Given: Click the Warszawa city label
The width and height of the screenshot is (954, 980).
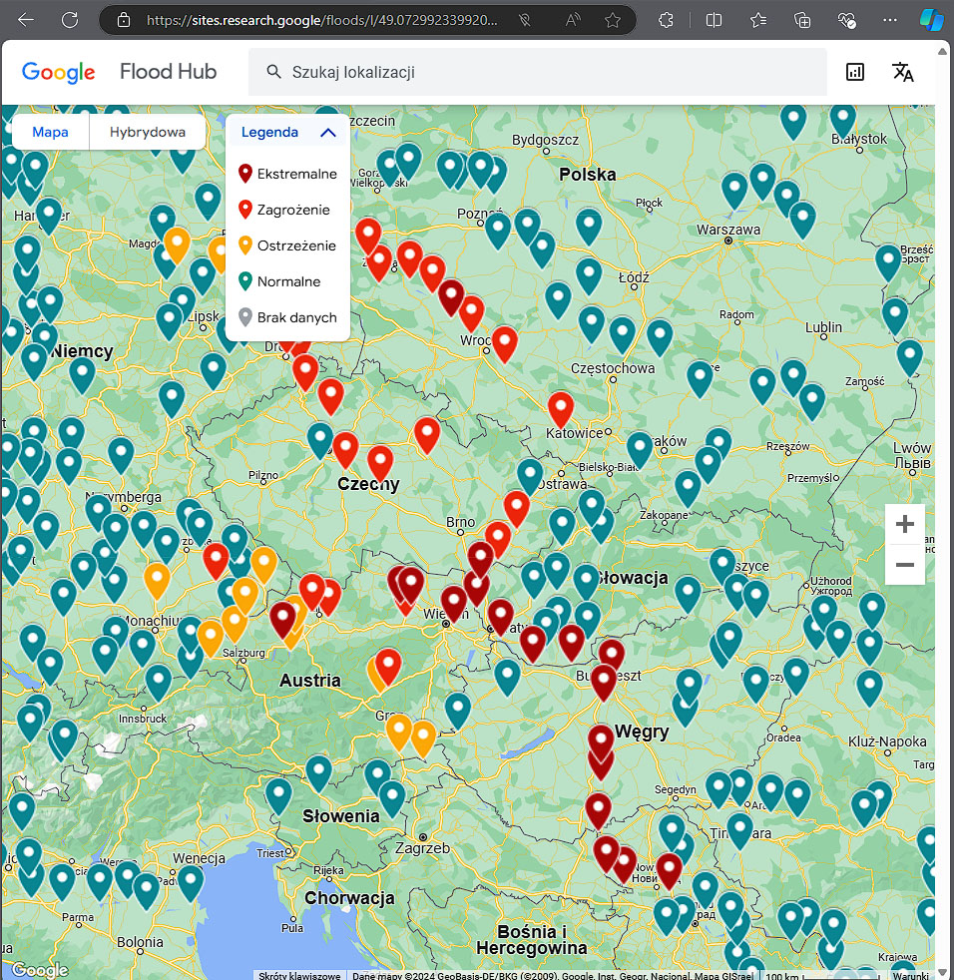Looking at the screenshot, I should pyautogui.click(x=728, y=230).
